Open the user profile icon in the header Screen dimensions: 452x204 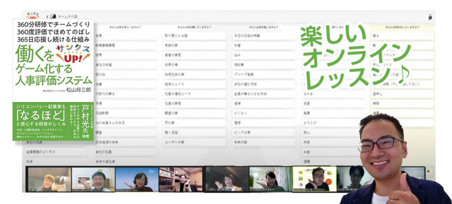coord(430,17)
